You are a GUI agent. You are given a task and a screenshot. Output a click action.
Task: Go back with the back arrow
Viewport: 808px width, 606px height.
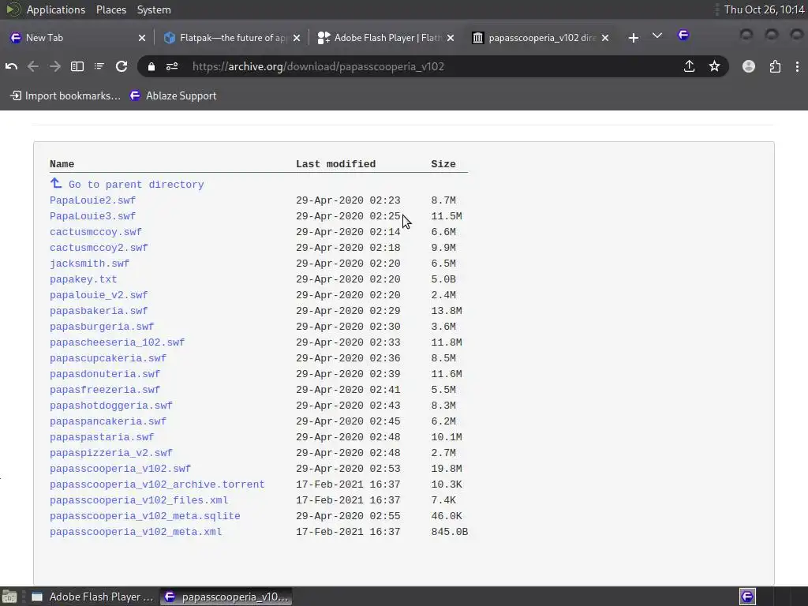[33, 66]
